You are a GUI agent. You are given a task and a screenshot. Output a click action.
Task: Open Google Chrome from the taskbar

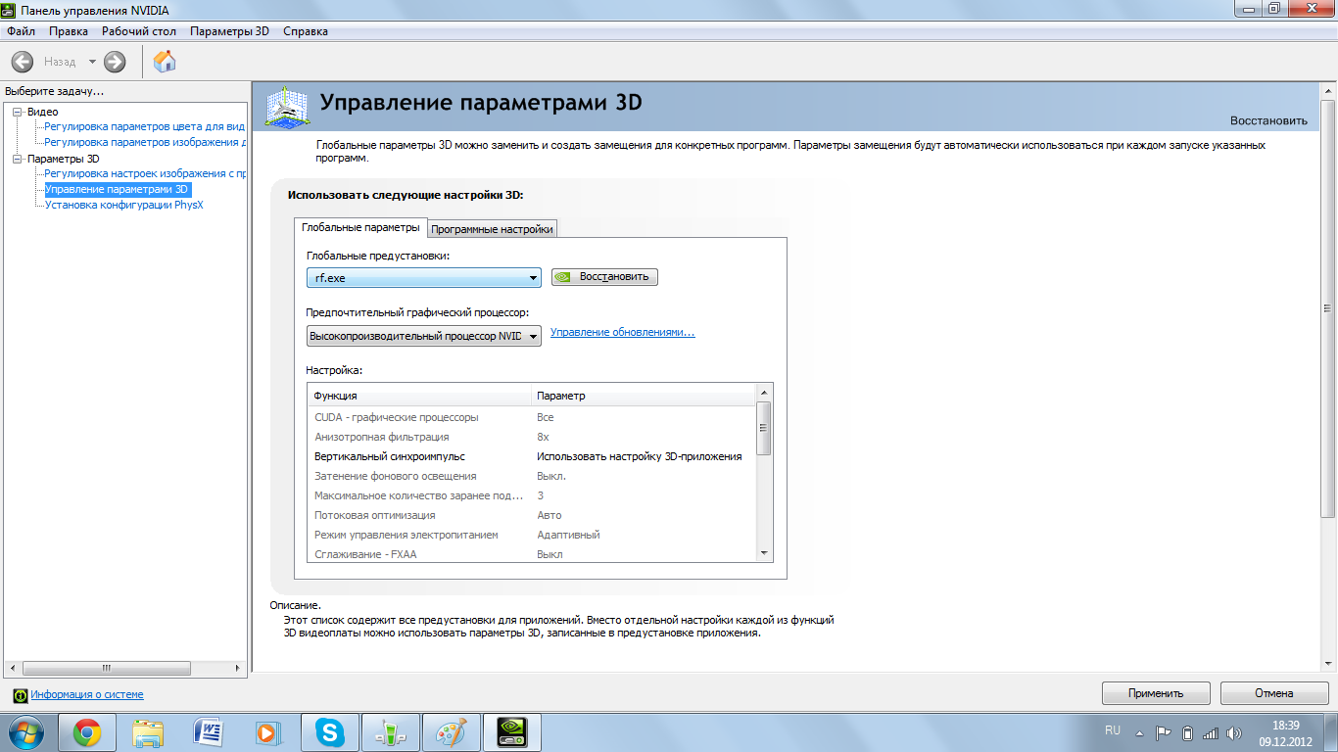point(87,732)
